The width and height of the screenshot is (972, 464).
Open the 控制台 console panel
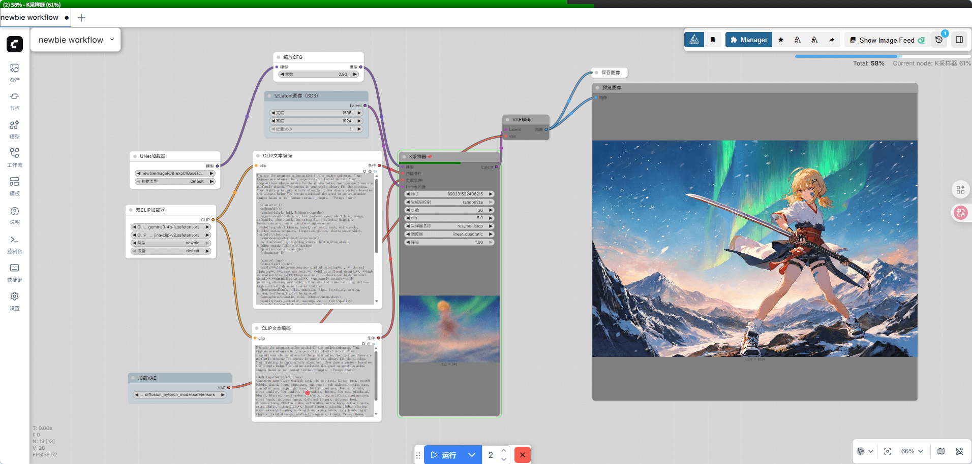14,244
